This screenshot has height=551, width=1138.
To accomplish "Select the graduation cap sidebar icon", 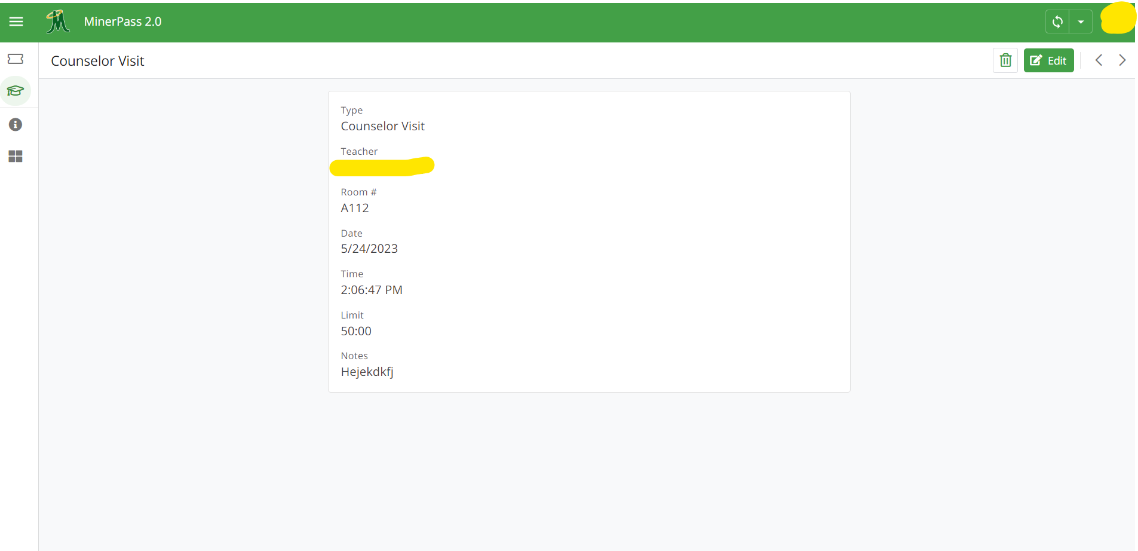I will [x=16, y=91].
